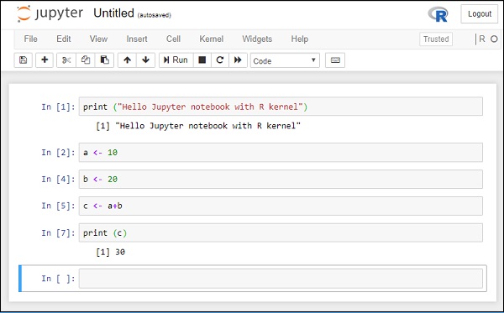
Task: Click the empty In [ ]: prompt
Action: tap(58, 279)
